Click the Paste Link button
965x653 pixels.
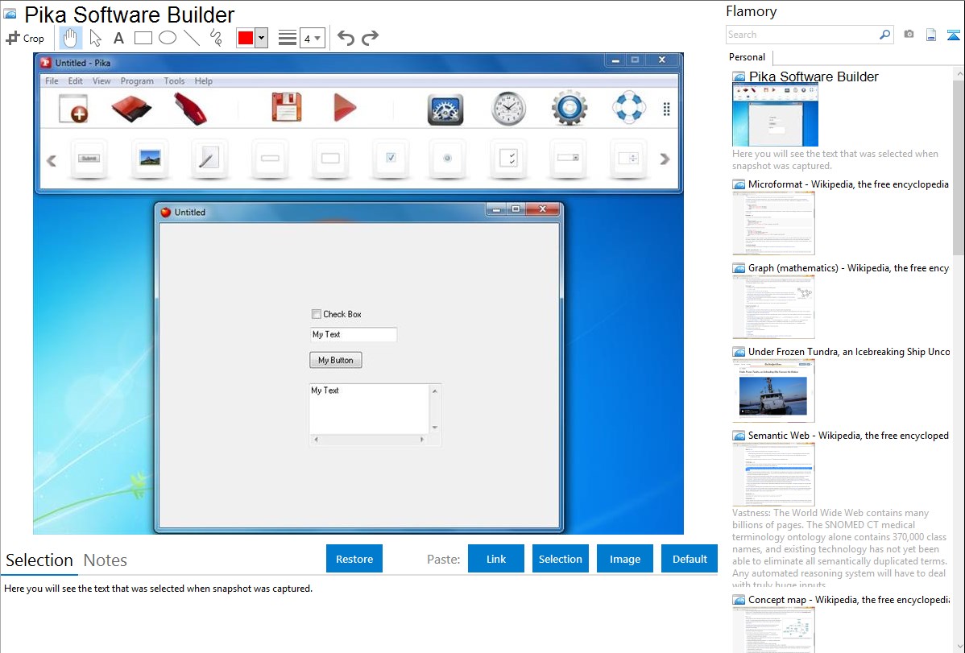(x=496, y=559)
